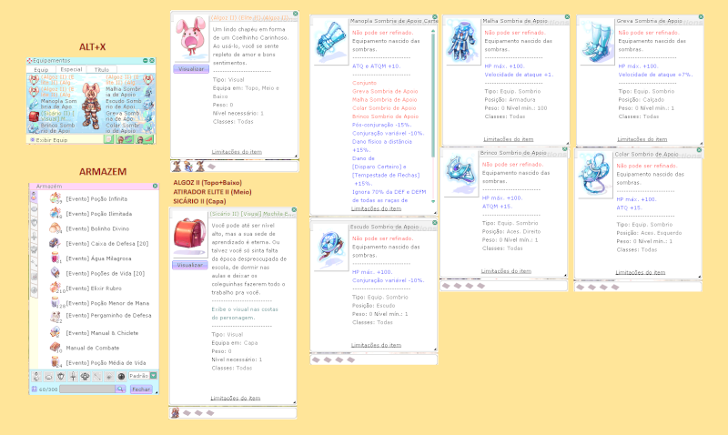
Task: Click the magnifier search button in Armazém
Action: (120, 389)
